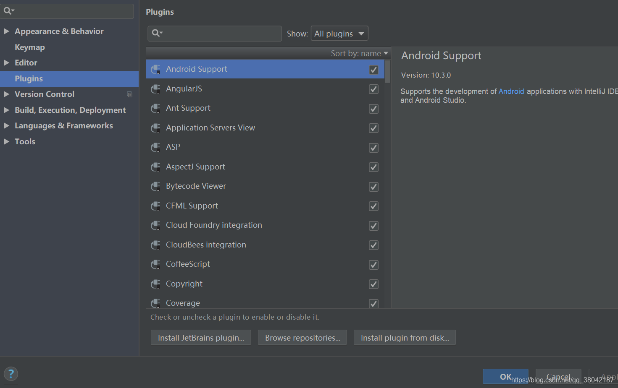Expand the Languages & Frameworks arrow
Image resolution: width=618 pixels, height=388 pixels.
[7, 125]
